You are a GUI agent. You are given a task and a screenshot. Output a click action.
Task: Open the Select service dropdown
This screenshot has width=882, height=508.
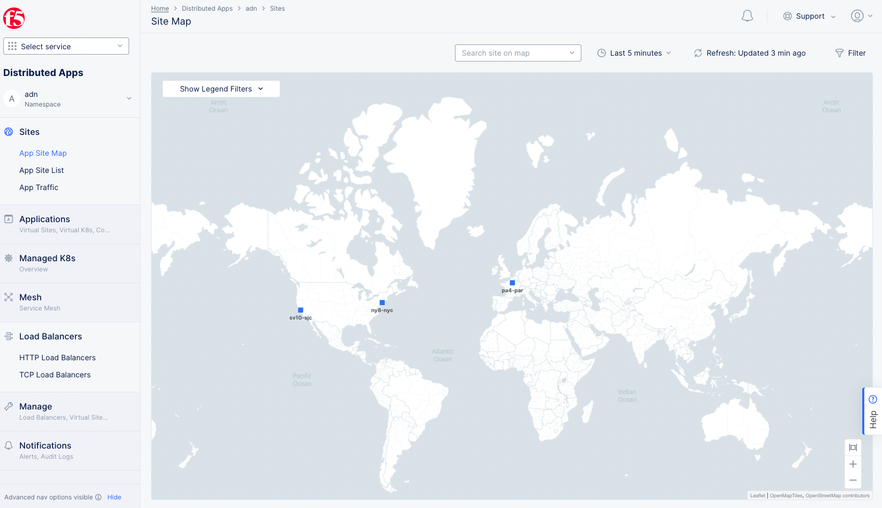coord(66,46)
